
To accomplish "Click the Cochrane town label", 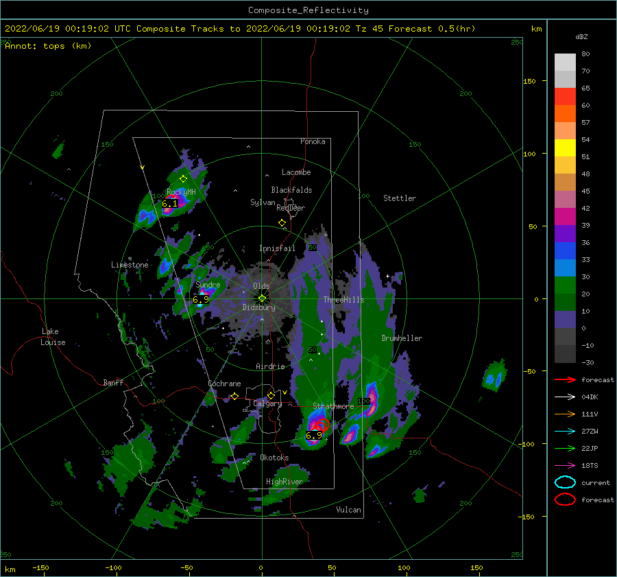I will tap(224, 384).
